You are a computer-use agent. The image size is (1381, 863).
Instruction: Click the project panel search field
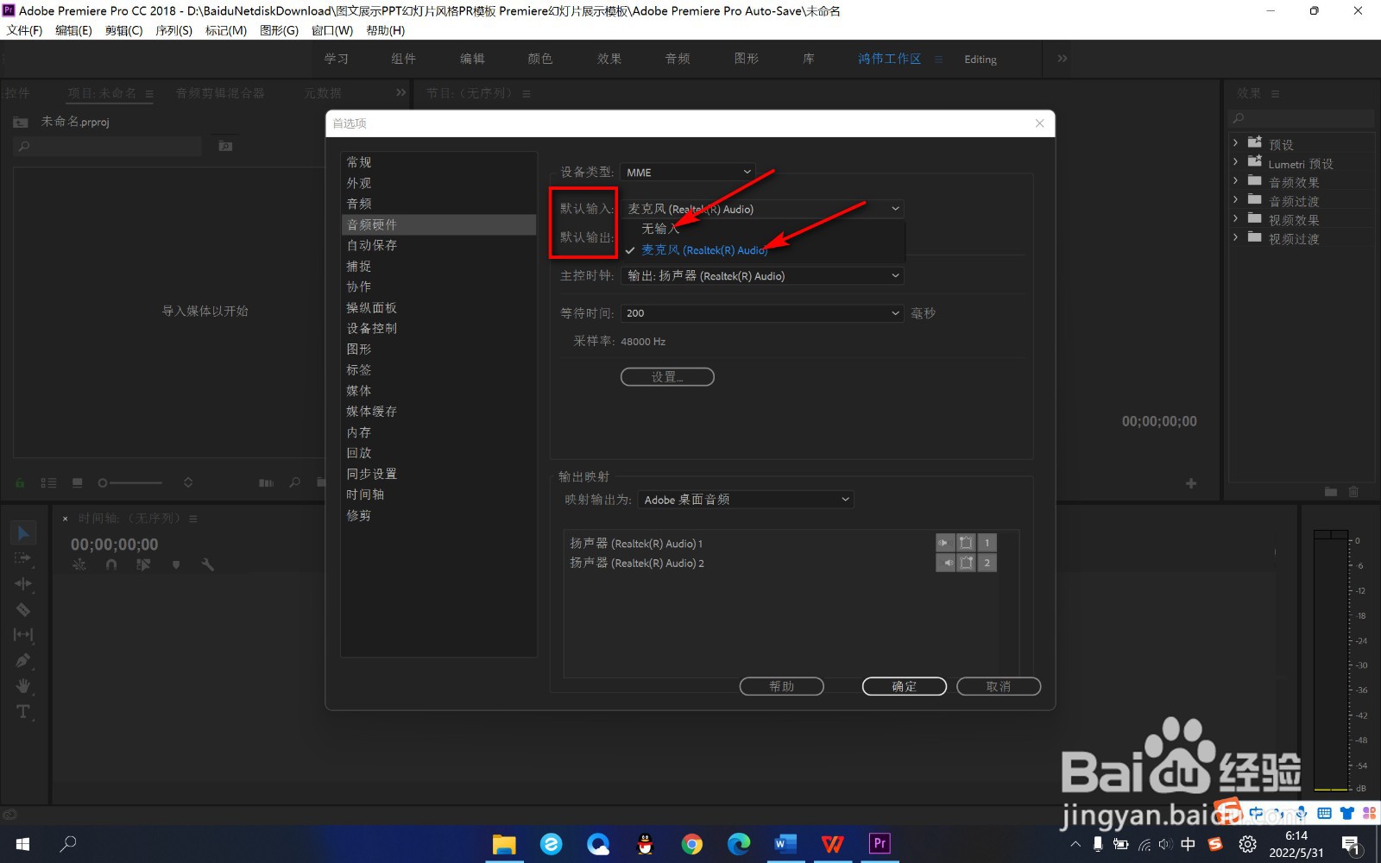coord(109,147)
